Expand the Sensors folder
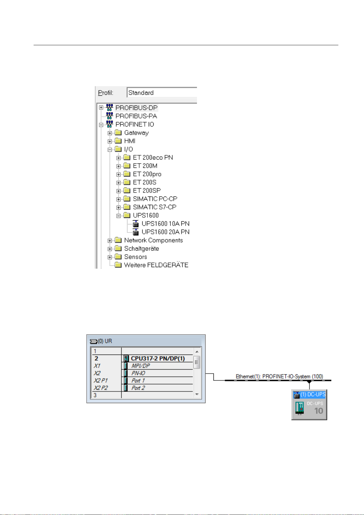Viewport: 364px width, 515px height. click(x=110, y=257)
